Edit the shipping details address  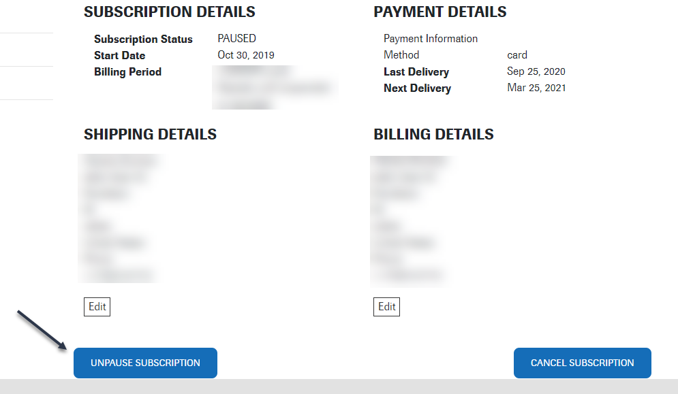pos(97,307)
